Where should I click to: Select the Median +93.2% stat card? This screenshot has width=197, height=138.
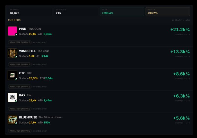coord(168,12)
